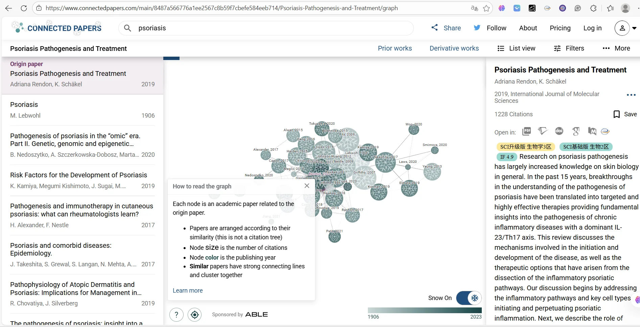Click the Takeshita, 2017 graph node

[385, 162]
